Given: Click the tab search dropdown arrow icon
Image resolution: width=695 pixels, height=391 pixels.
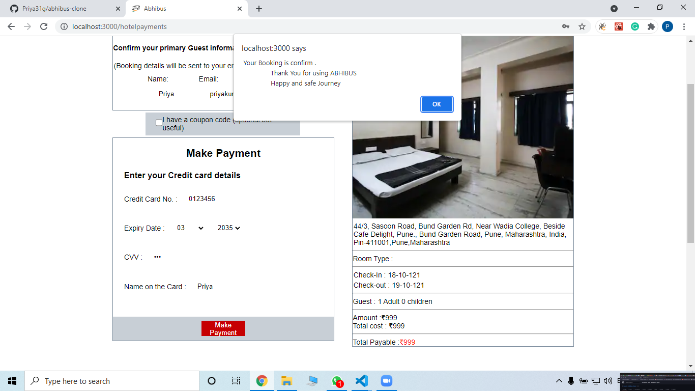Looking at the screenshot, I should (x=614, y=9).
